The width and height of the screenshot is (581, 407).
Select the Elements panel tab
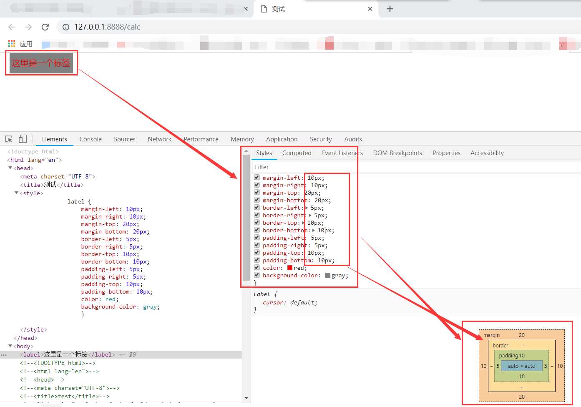(x=54, y=139)
